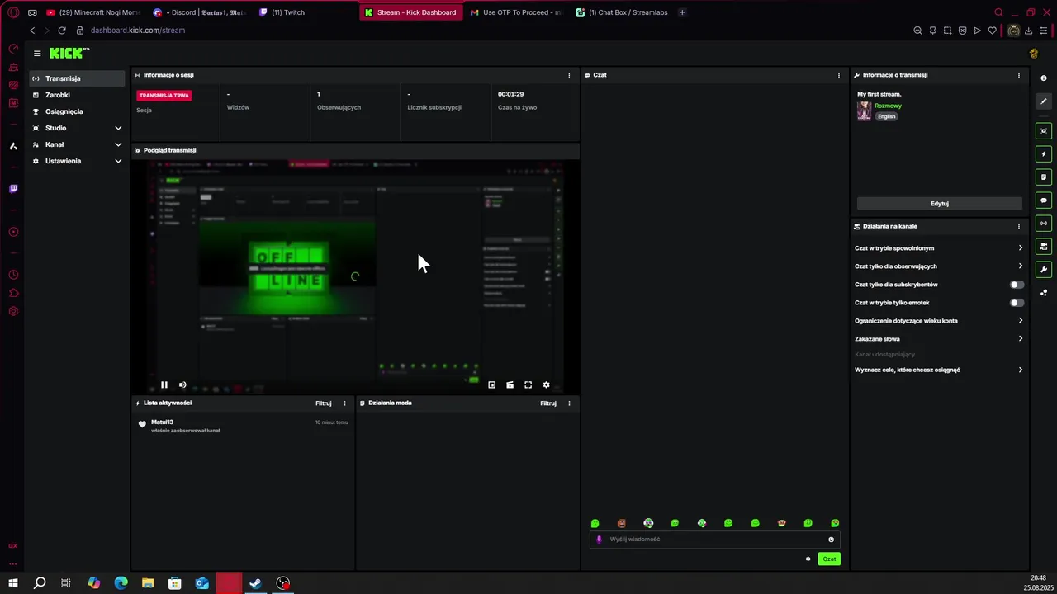The image size is (1057, 594).
Task: Open the Kick hamburger menu
Action: (x=37, y=53)
